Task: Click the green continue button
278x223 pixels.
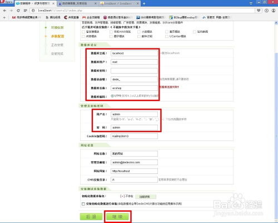Action: tap(117, 217)
